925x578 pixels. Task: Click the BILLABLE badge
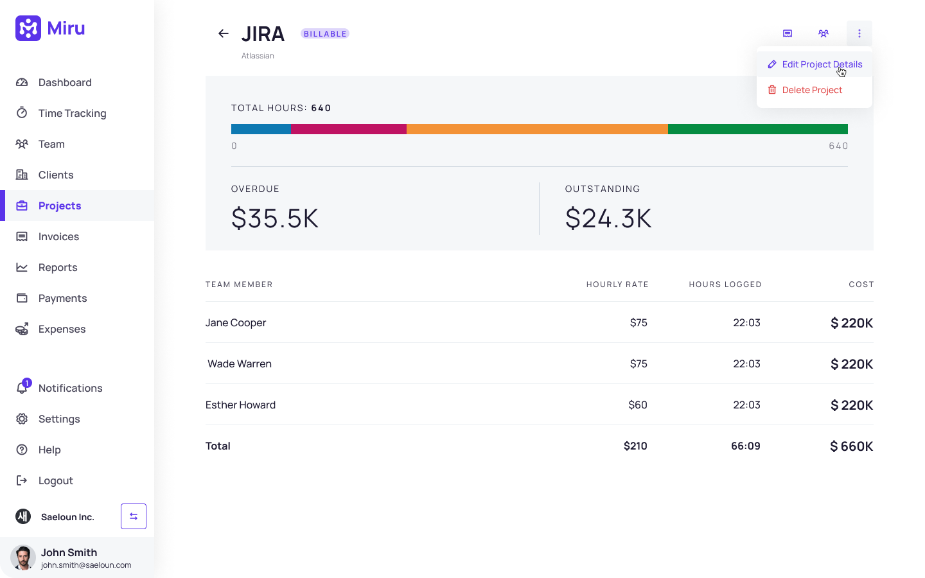pos(325,33)
